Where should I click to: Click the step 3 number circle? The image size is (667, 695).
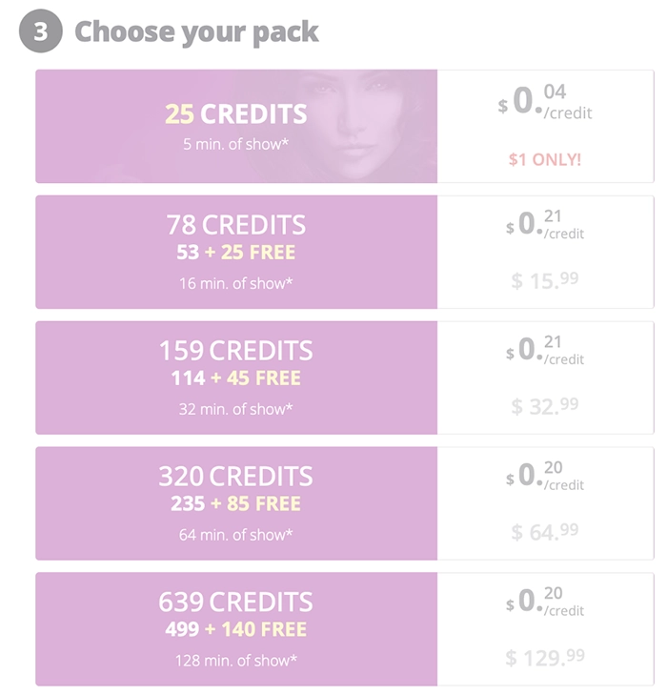40,31
